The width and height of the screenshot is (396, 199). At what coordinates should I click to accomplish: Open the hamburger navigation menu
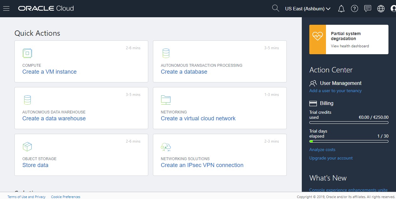(x=6, y=8)
